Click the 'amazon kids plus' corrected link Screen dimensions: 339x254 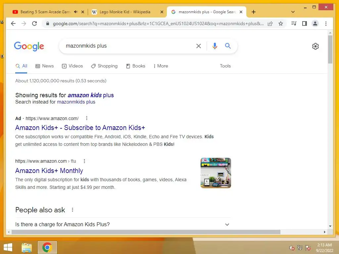point(91,95)
